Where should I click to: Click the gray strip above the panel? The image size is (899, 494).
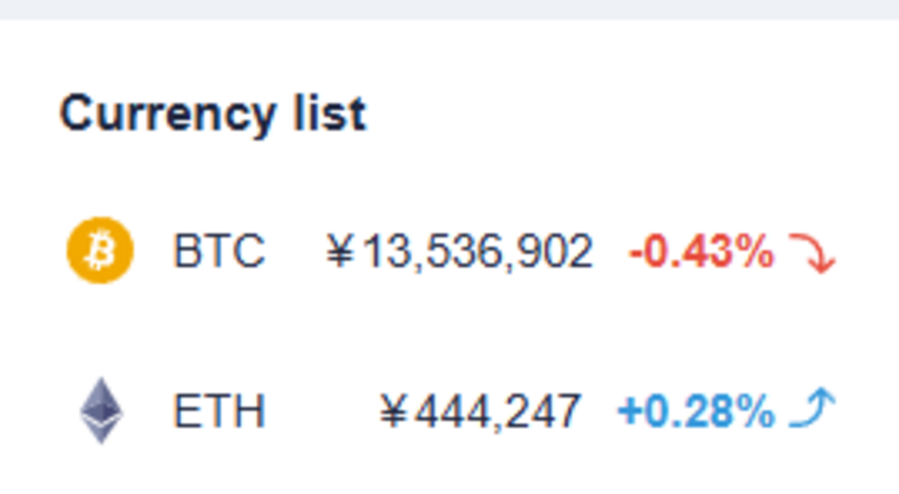click(x=449, y=9)
